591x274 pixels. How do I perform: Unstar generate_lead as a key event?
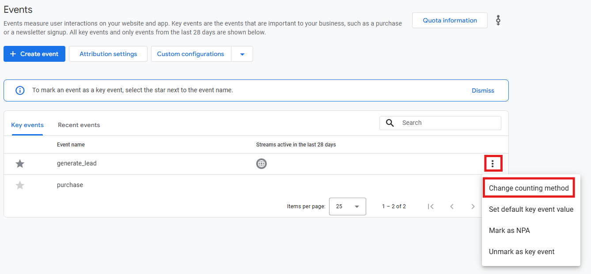[20, 164]
